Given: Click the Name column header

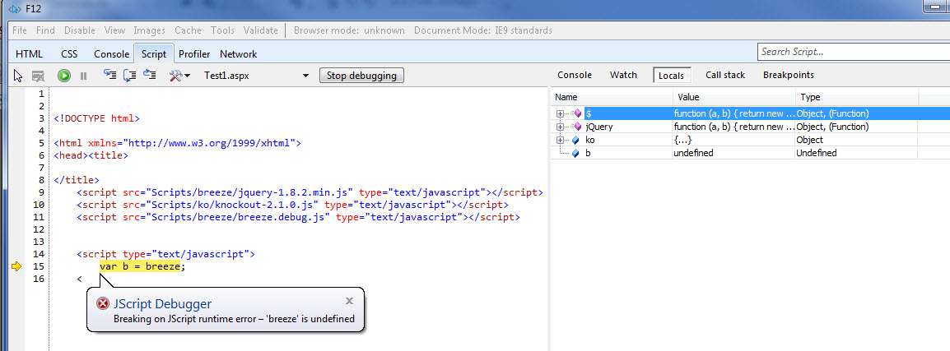Looking at the screenshot, I should coord(612,97).
